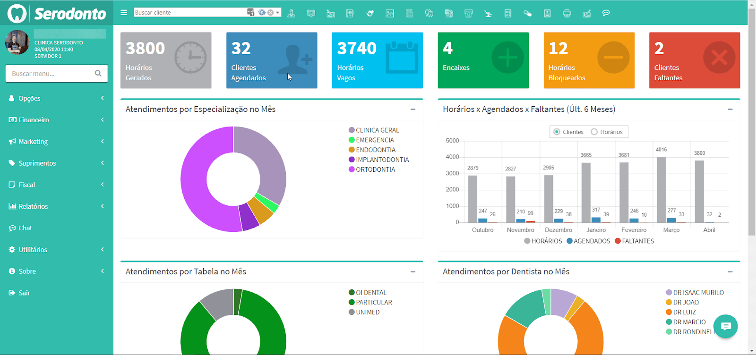Screen dimensions: 756x355
Task: Click the floating chat support button
Action: point(726,326)
